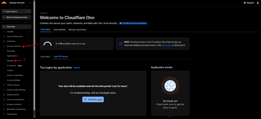261x119 pixels.
Task: Click the Email security icon
Action: click(x=4, y=94)
